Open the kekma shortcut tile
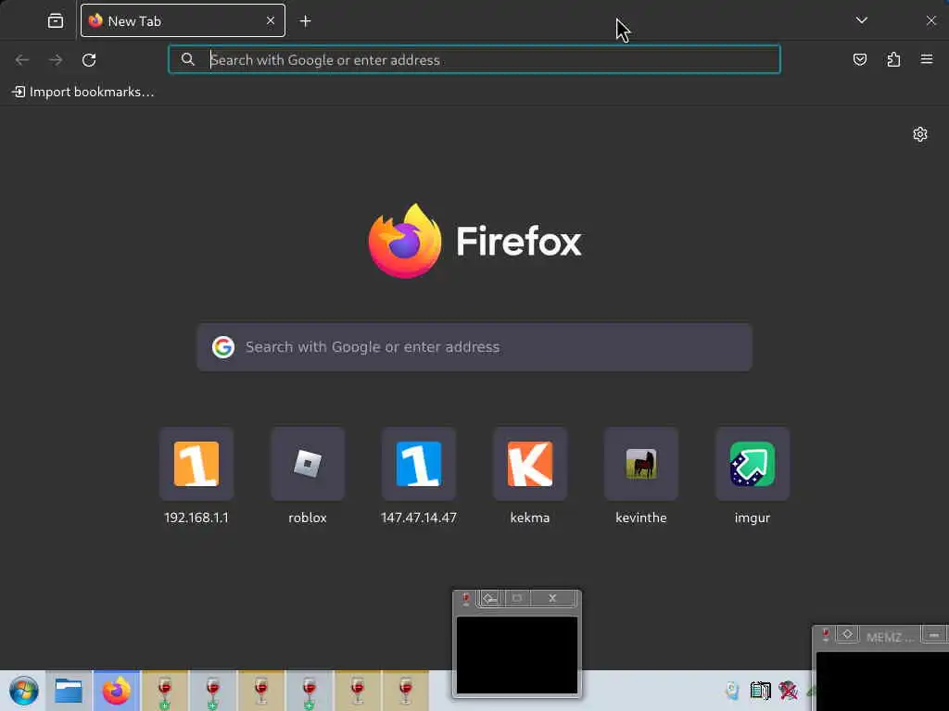This screenshot has width=949, height=711. (x=530, y=464)
